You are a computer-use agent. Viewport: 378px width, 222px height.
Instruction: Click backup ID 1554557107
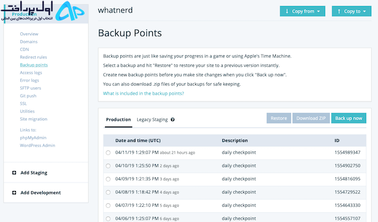(x=348, y=219)
